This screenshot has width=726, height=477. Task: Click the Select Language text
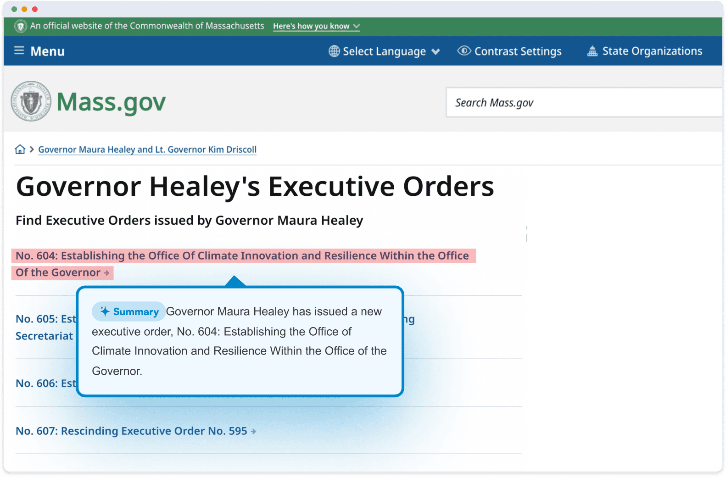tap(384, 51)
